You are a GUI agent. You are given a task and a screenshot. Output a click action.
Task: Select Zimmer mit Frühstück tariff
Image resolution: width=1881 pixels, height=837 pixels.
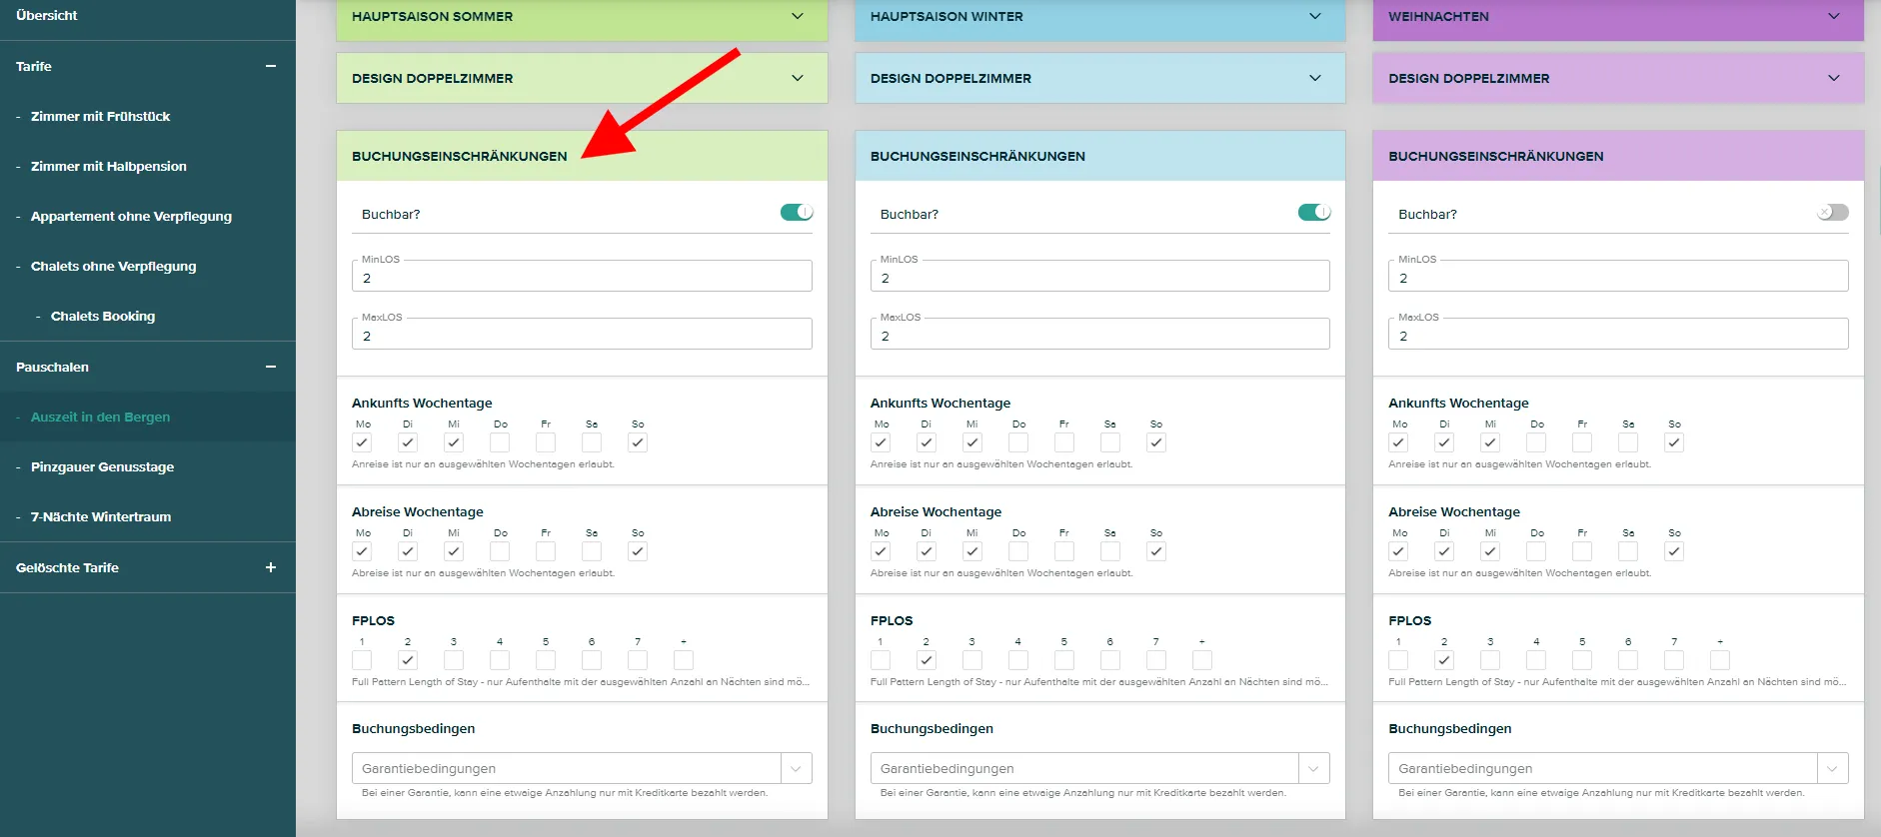click(x=100, y=116)
